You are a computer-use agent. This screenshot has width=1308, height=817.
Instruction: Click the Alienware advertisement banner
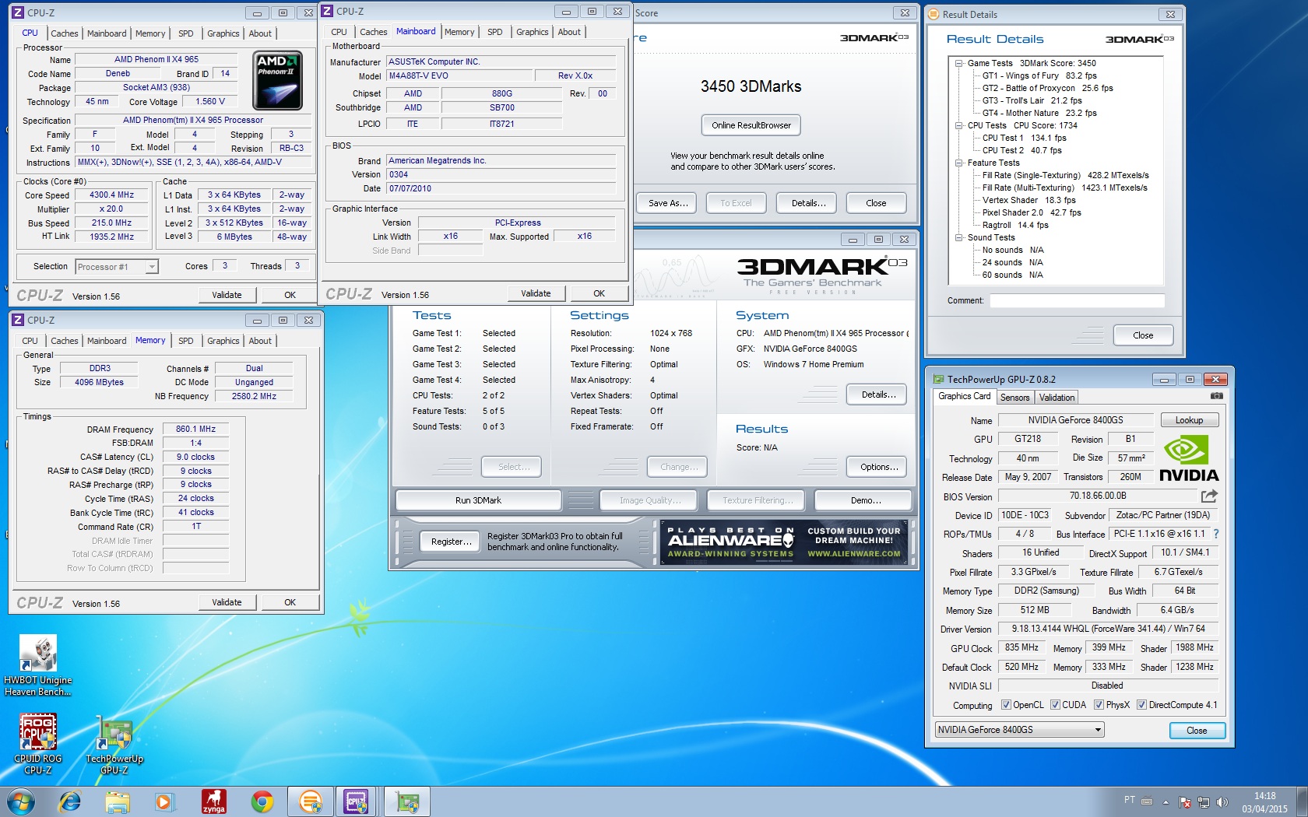pos(784,542)
